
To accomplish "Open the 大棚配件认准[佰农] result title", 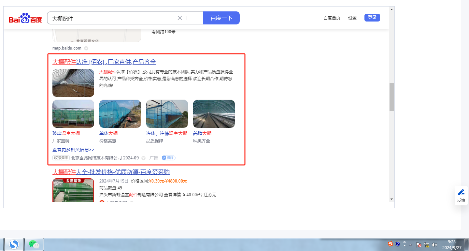I will [x=104, y=62].
